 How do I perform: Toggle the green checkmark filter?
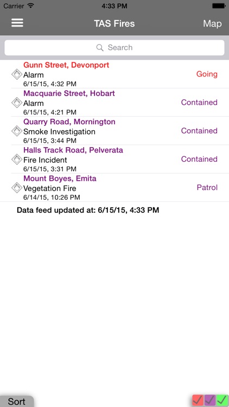(x=222, y=400)
